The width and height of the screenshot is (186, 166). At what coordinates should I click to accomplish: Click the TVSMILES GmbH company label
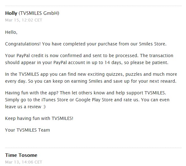pyautogui.click(x=39, y=13)
